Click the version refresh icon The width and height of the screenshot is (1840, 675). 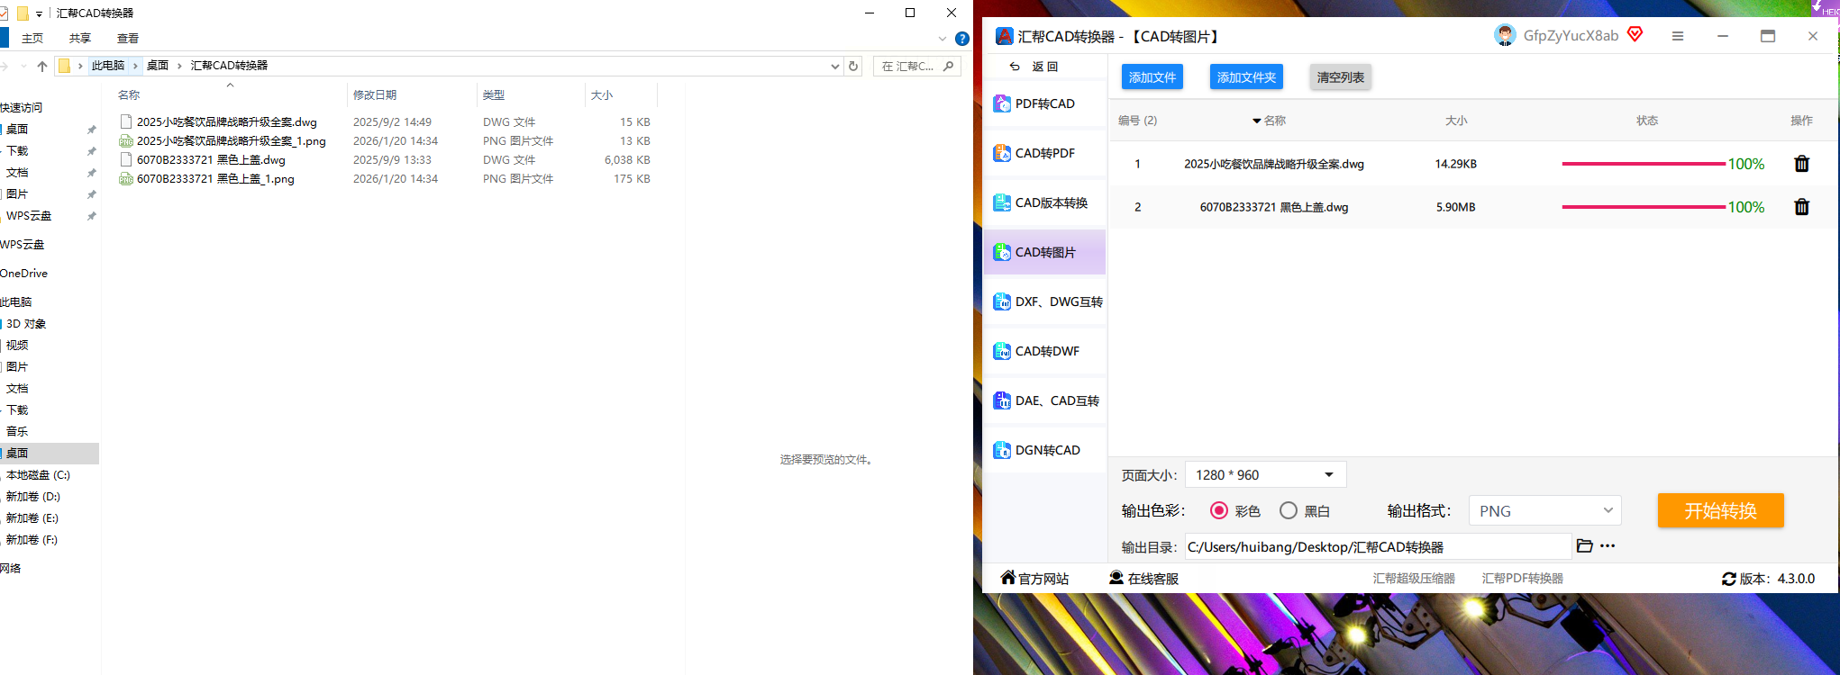click(1728, 579)
